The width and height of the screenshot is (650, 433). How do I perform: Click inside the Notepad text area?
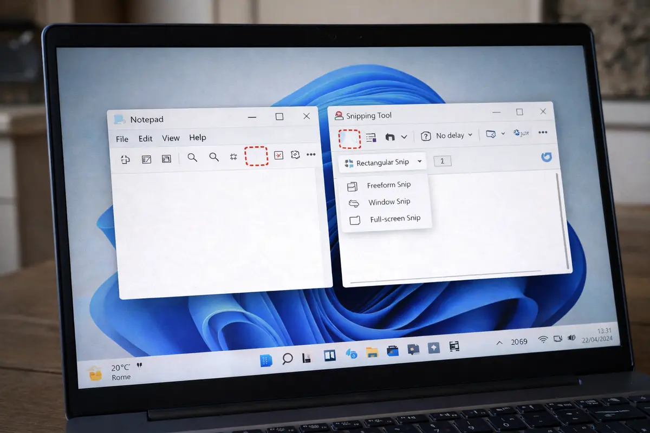tap(217, 233)
